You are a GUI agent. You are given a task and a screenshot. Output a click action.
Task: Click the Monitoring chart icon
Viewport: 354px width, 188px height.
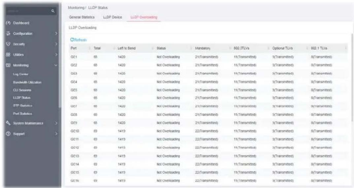click(x=8, y=65)
